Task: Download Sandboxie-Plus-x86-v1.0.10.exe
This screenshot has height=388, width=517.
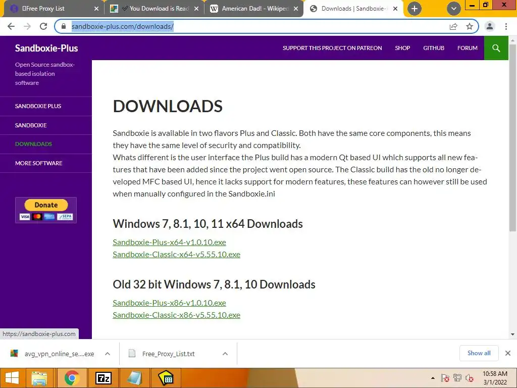Action: [169, 303]
